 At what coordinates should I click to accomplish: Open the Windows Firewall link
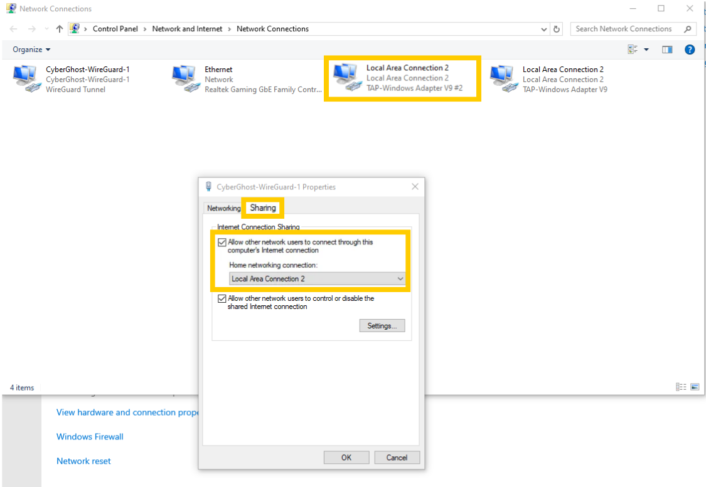pos(90,437)
